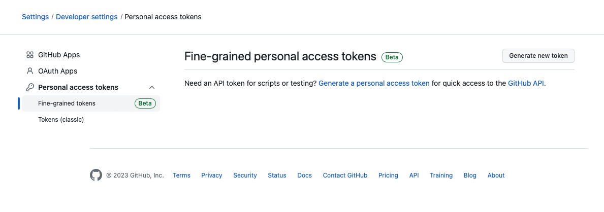Viewport: 604px width, 212px height.
Task: Click the OAuth Apps person icon
Action: tap(29, 71)
